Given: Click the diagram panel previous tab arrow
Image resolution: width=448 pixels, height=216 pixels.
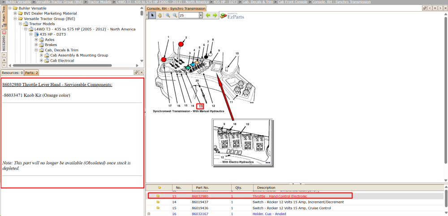Looking at the screenshot, I should click(430, 8).
